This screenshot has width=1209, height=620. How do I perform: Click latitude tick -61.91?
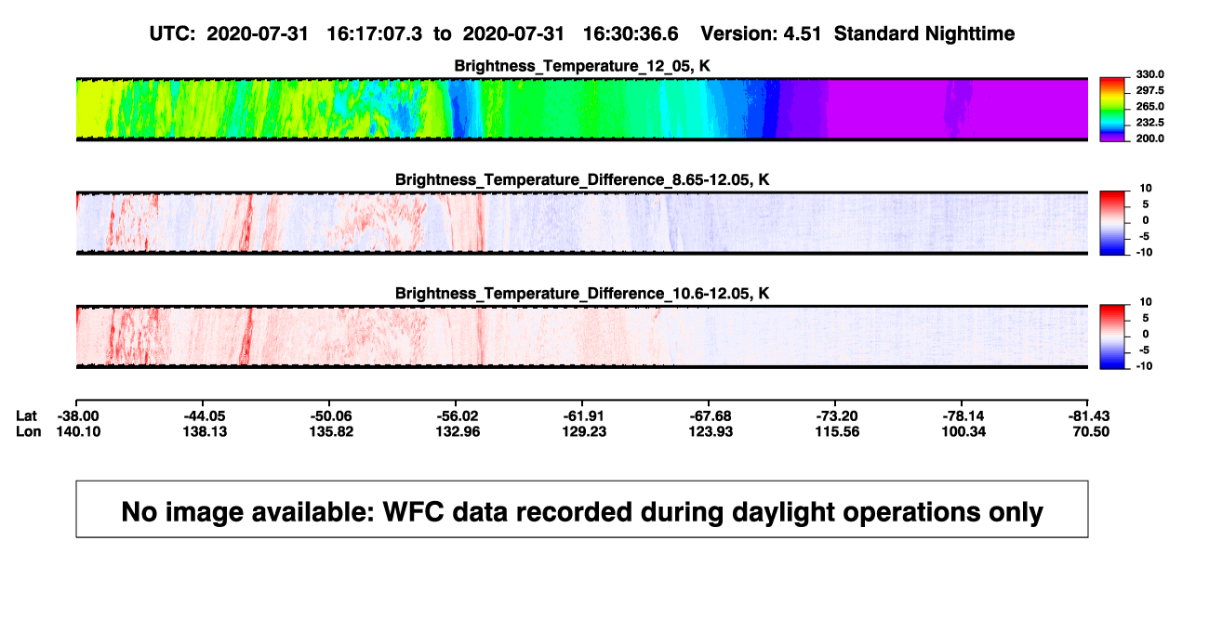click(584, 416)
